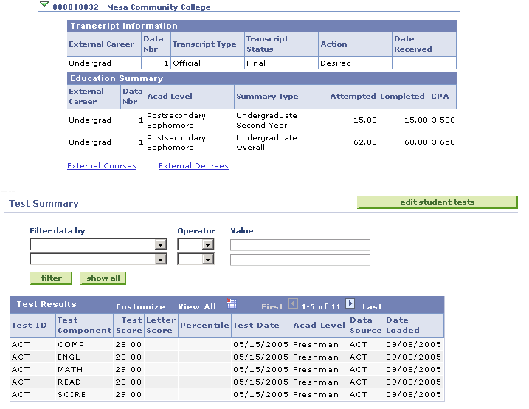Click the 62.00 Attempted value
Screen dimensions: 529x409
point(365,142)
